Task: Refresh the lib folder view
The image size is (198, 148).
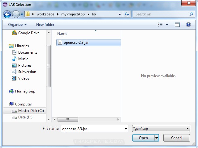Action: pos(127,14)
